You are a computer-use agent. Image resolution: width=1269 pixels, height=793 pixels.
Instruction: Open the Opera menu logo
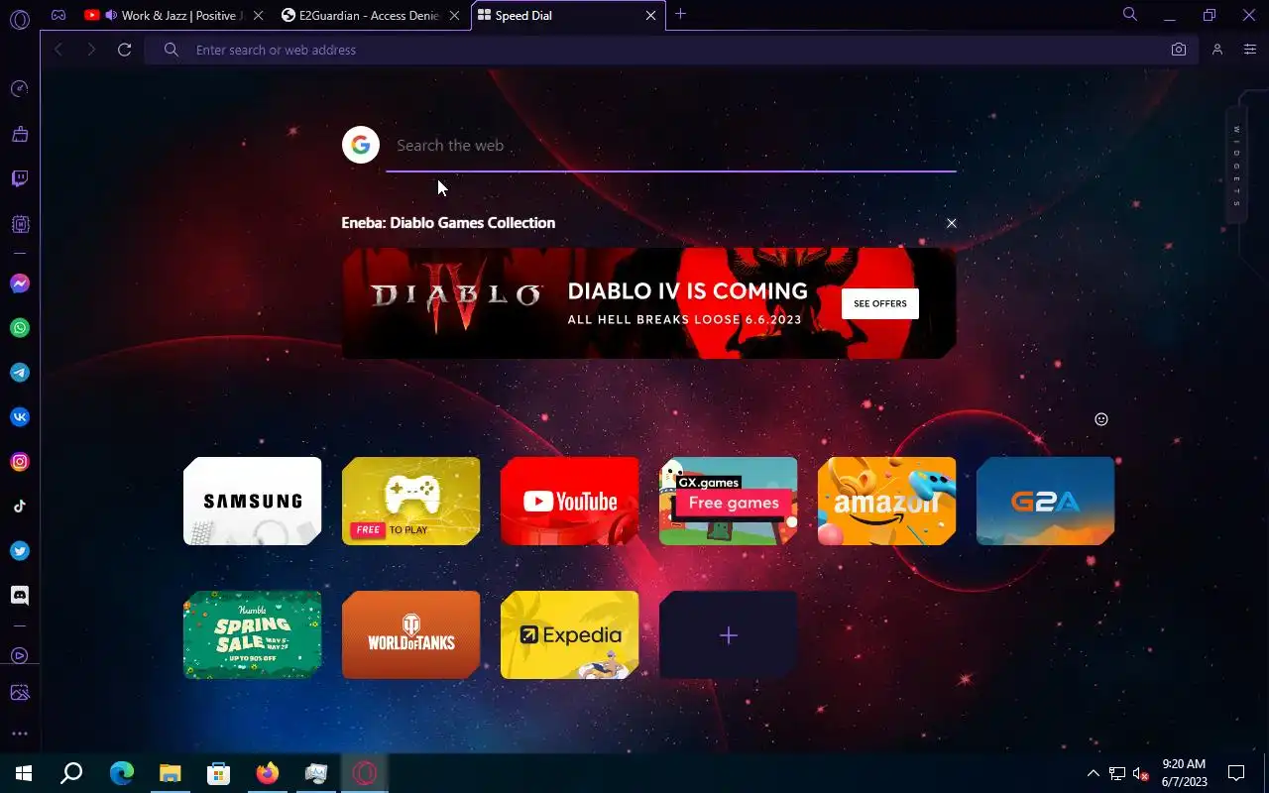coord(20,19)
